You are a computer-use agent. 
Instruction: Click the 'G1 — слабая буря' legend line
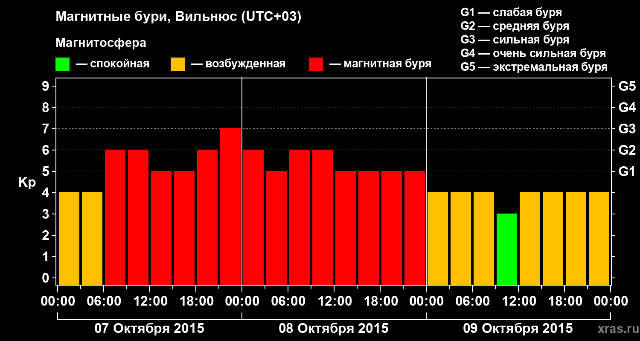tap(511, 12)
